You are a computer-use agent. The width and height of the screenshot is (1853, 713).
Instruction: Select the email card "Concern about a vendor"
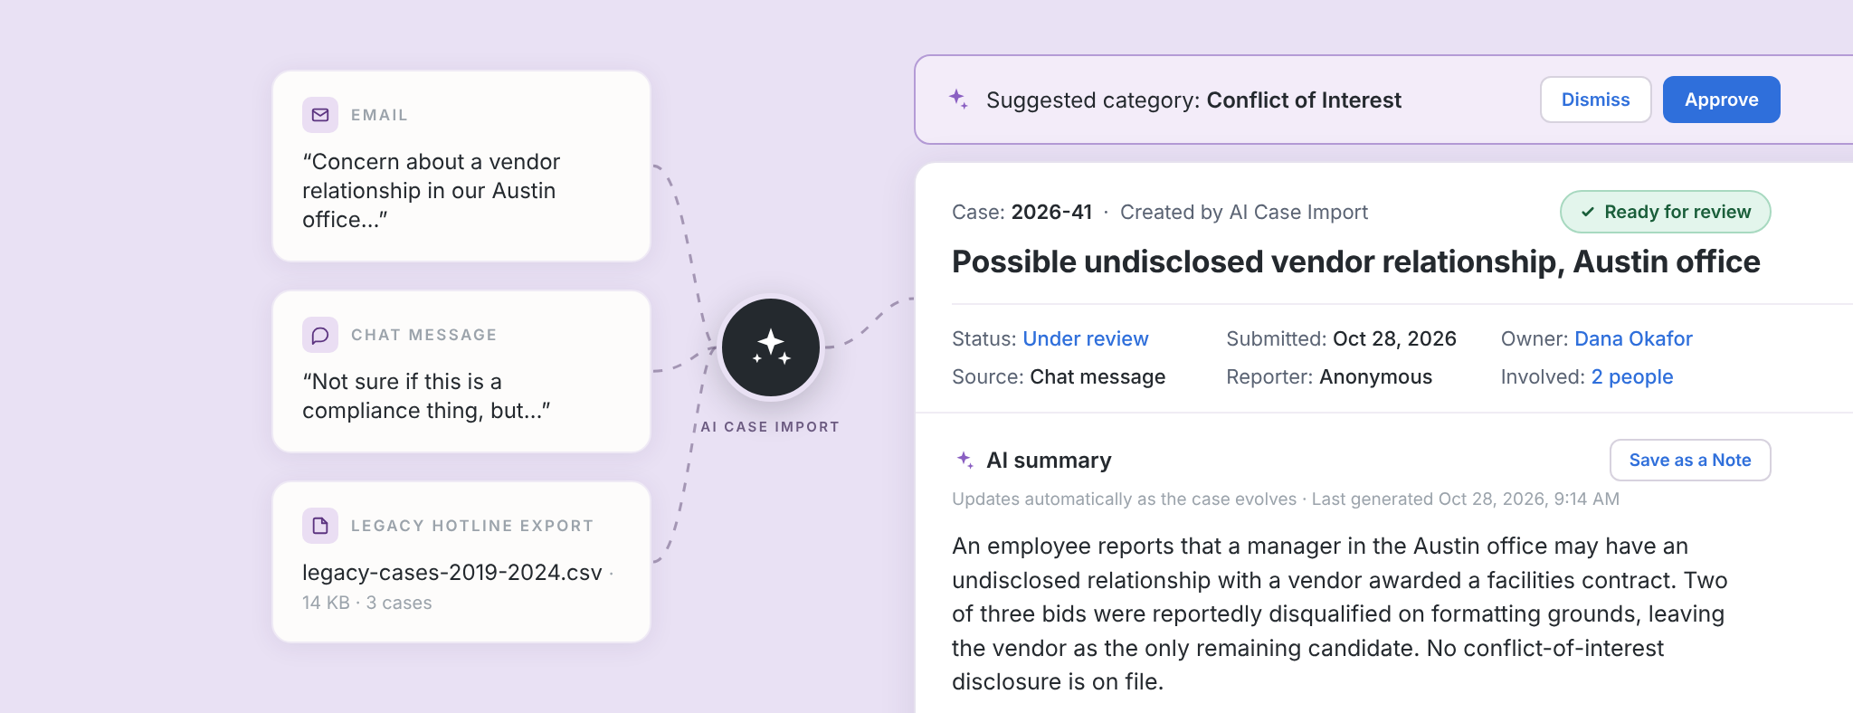tap(461, 166)
